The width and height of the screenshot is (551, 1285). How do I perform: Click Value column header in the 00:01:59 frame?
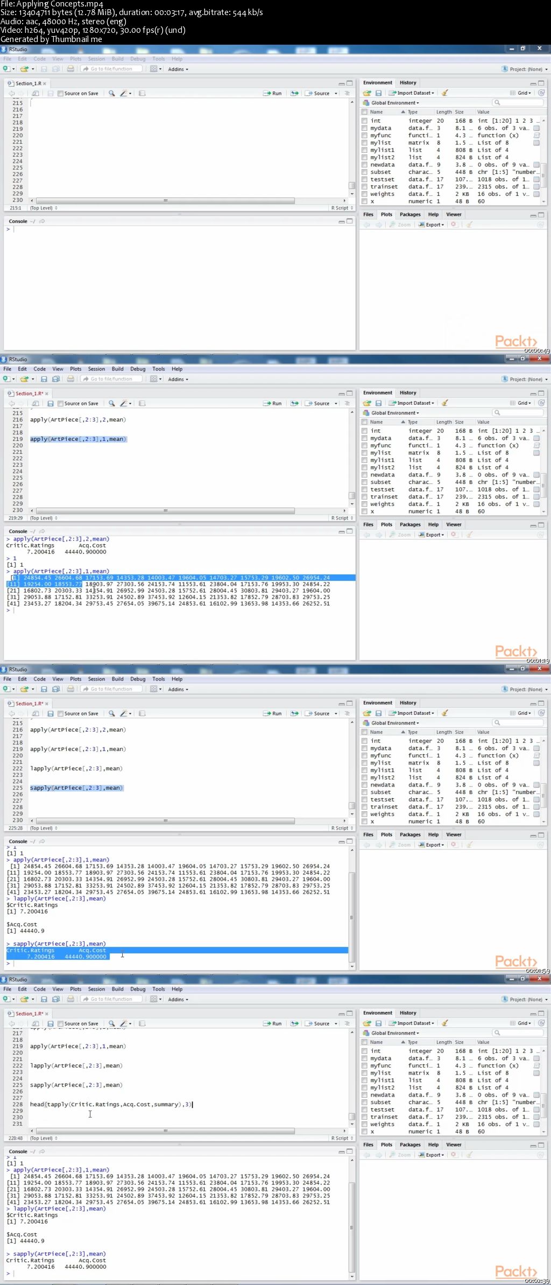[x=483, y=732]
